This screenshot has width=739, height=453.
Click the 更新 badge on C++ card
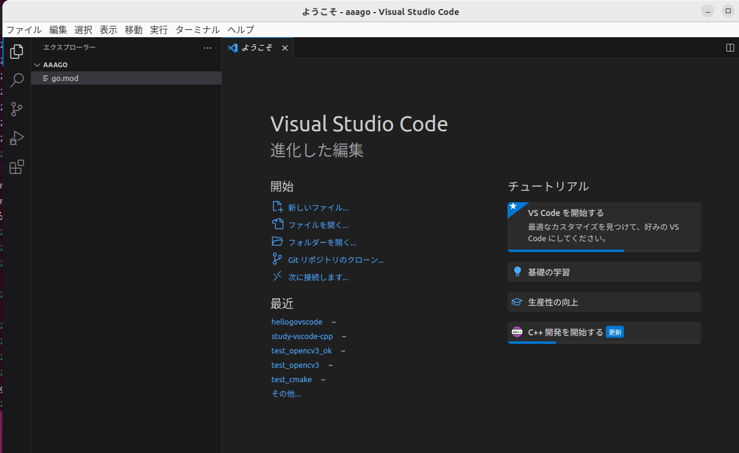pos(615,332)
